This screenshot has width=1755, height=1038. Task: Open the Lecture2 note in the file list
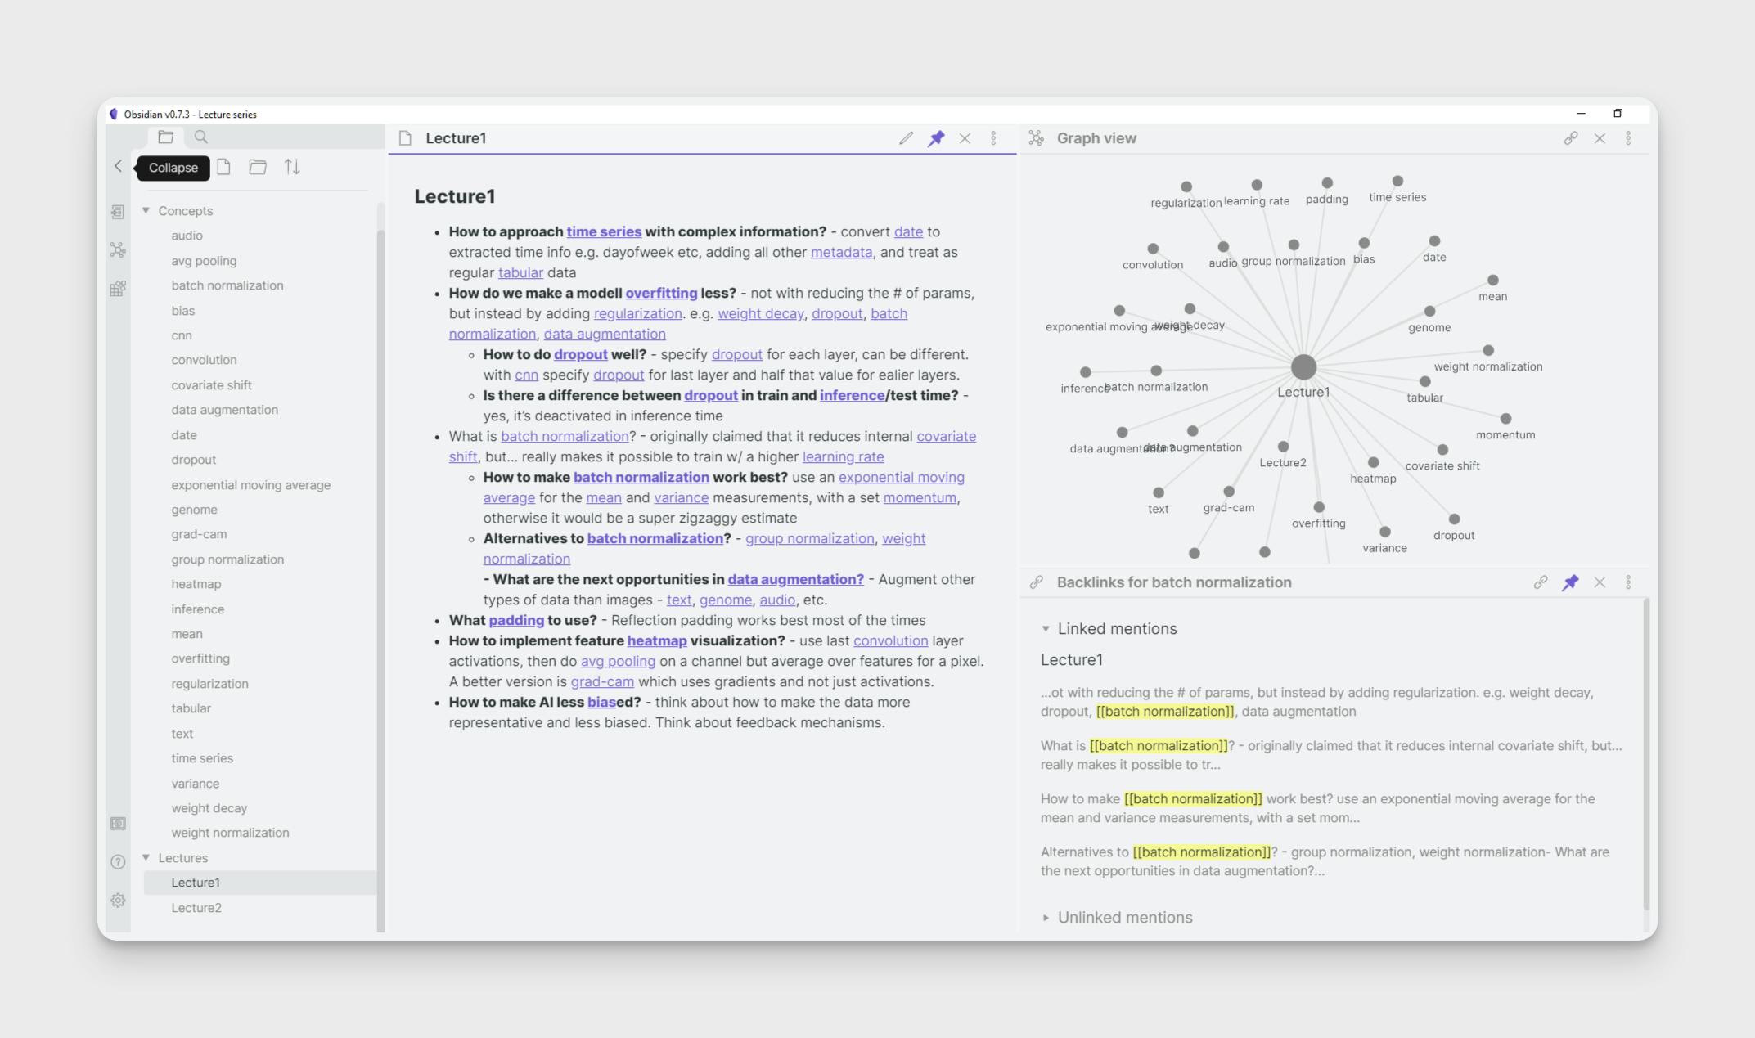pyautogui.click(x=196, y=908)
